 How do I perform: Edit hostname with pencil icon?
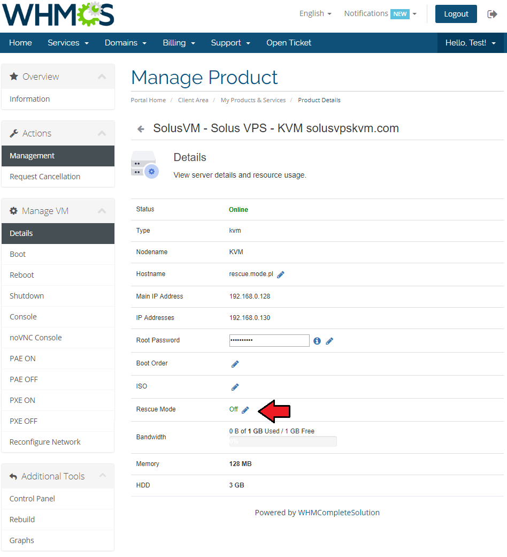[x=280, y=274]
